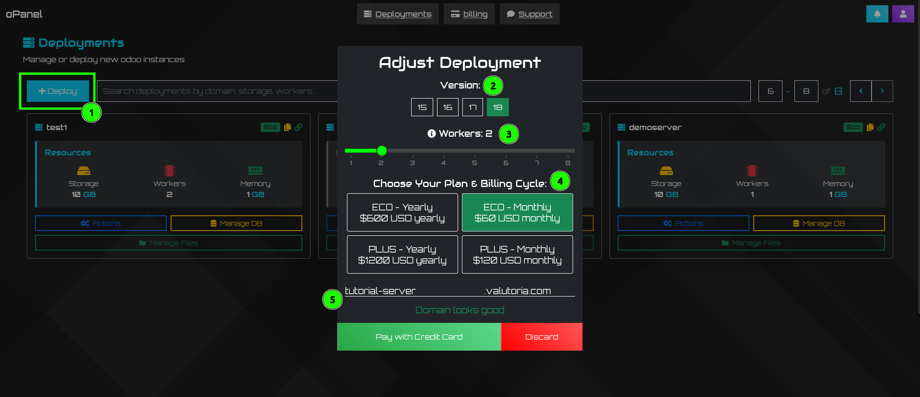Go to next page of deployments
Viewport: 920px width, 397px height.
(x=882, y=91)
